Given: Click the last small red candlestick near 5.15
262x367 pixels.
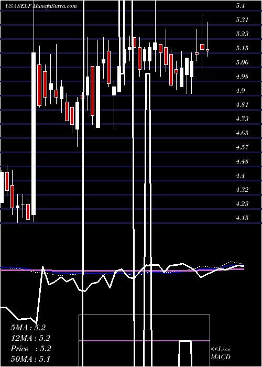Looking at the screenshot, I should [208, 50].
